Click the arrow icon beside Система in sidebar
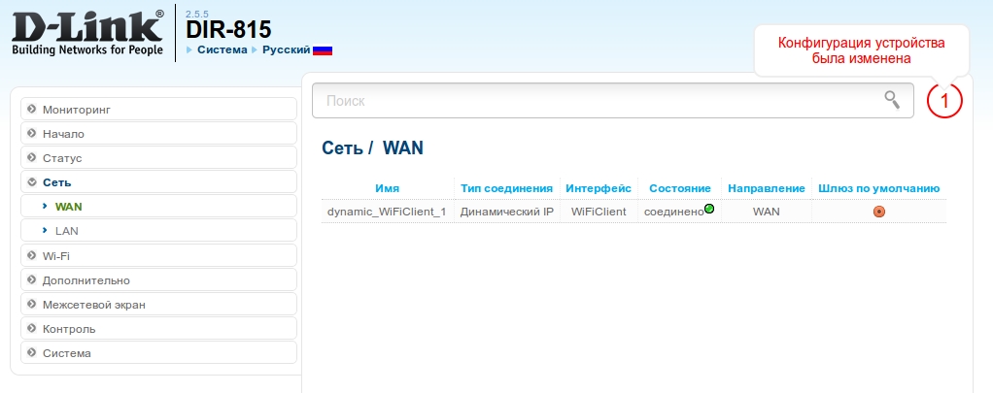 32,353
